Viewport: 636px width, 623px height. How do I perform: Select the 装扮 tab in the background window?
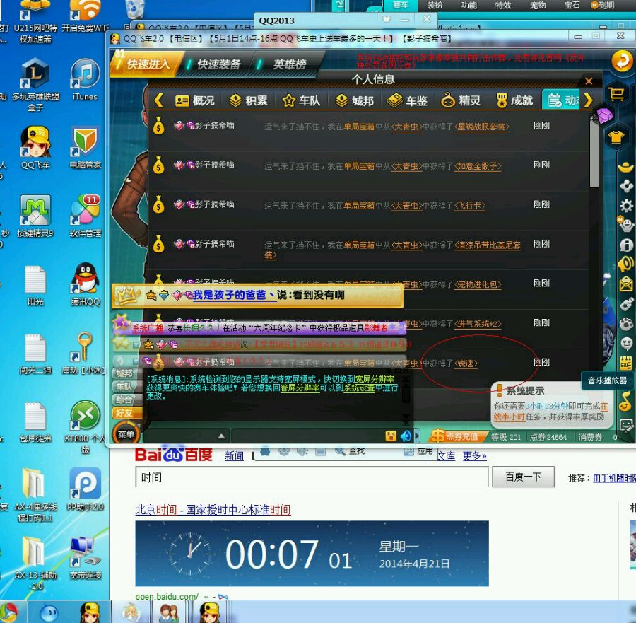tap(435, 5)
